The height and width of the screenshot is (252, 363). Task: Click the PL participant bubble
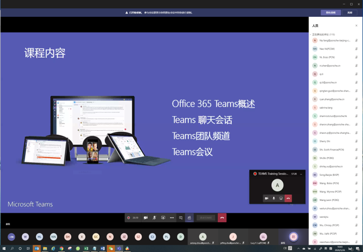[x=166, y=237]
